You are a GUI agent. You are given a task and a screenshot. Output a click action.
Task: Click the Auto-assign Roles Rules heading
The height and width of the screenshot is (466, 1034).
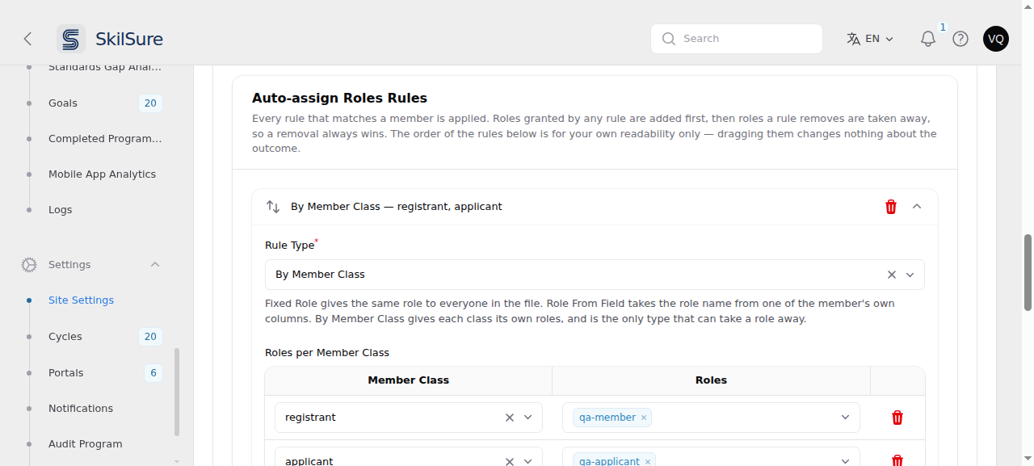tap(339, 99)
